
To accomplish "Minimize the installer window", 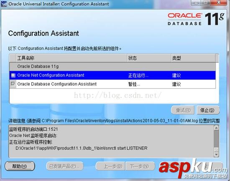I will tap(197, 3).
